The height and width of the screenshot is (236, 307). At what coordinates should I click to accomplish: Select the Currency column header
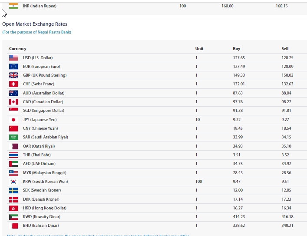pos(18,49)
